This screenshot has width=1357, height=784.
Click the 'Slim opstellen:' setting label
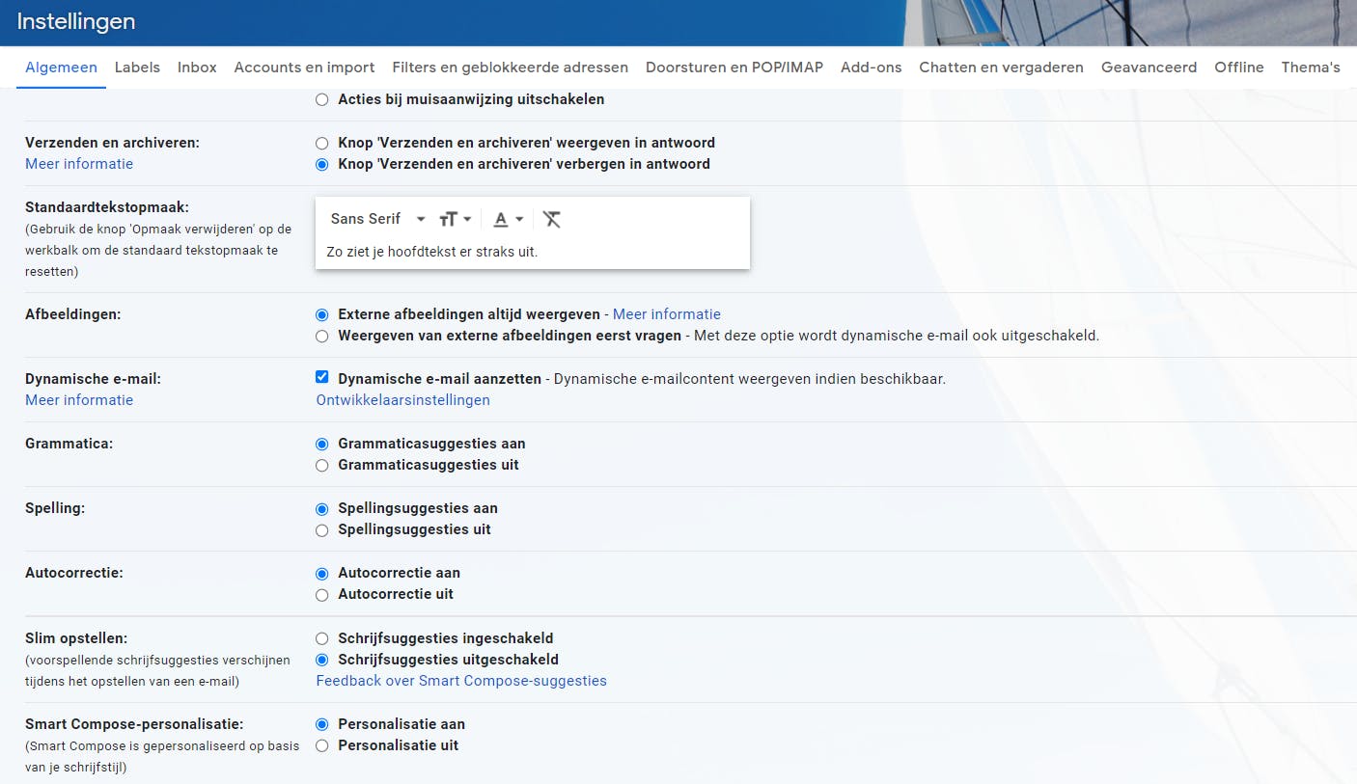76,638
